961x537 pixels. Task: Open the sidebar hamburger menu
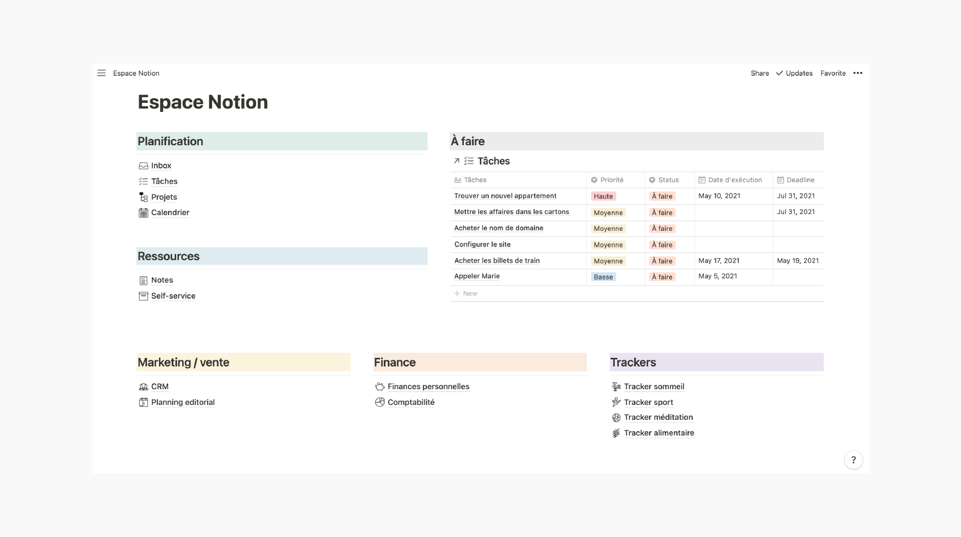(101, 73)
